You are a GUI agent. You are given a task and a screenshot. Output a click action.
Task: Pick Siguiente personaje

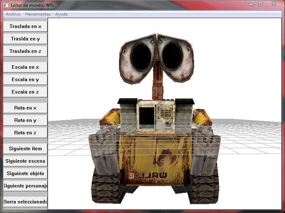click(26, 186)
